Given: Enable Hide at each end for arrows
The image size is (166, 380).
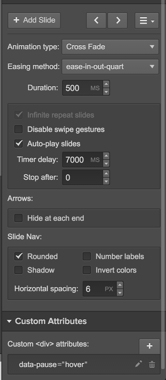Looking at the screenshot, I should coord(18,218).
